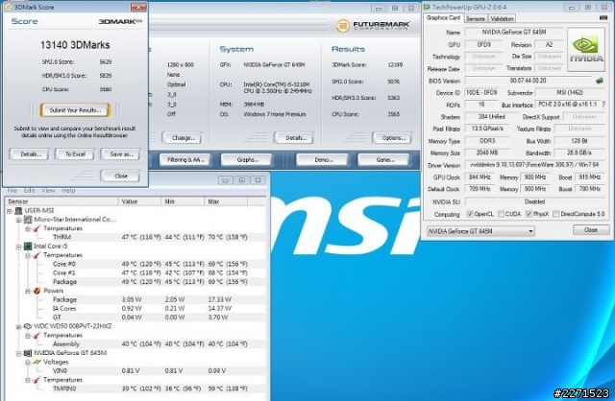Close the 3DMark Score dialog
The image size is (615, 401).
click(120, 177)
